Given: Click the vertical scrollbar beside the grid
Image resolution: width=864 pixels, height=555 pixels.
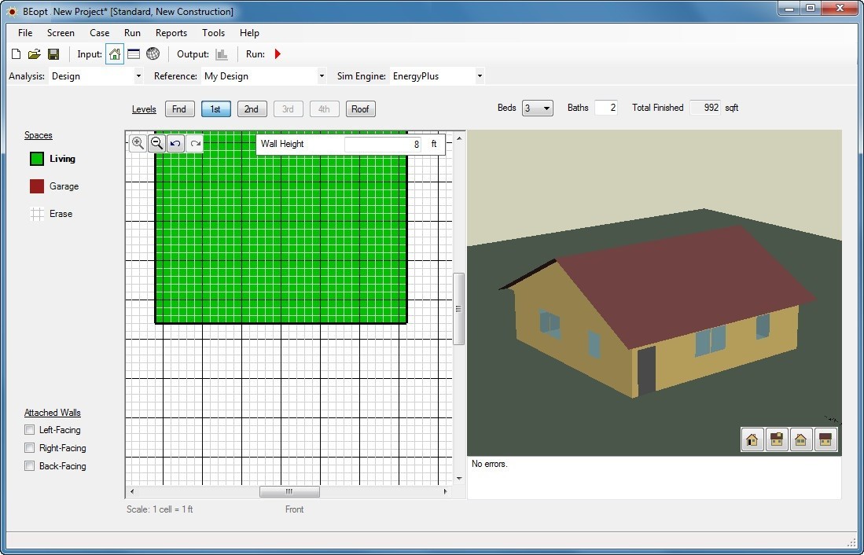Looking at the screenshot, I should point(459,309).
